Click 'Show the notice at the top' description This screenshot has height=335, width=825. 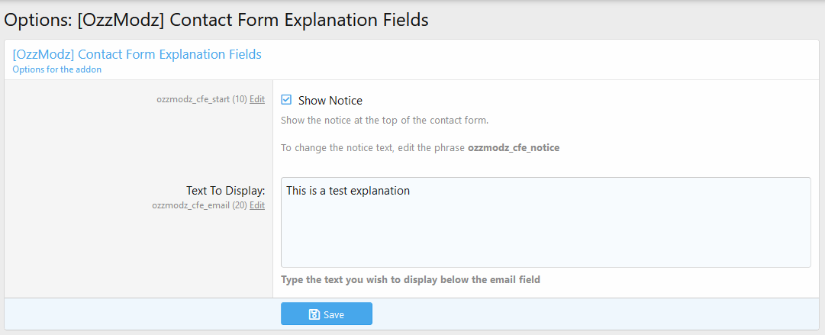384,121
